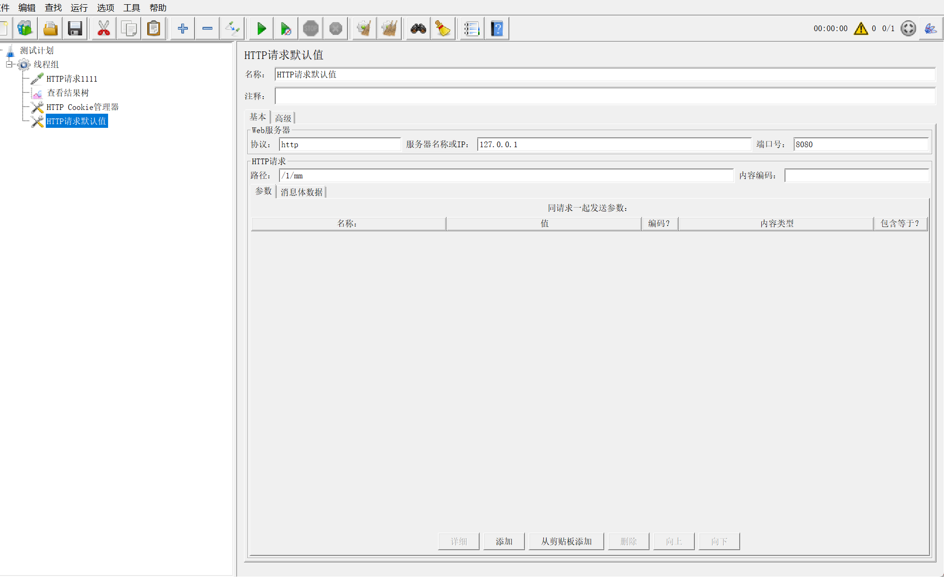Click the 向上 button
944x577 pixels.
click(674, 541)
